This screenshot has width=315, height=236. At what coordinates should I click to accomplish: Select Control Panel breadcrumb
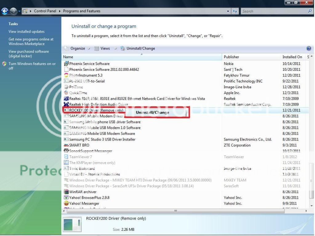(x=45, y=11)
